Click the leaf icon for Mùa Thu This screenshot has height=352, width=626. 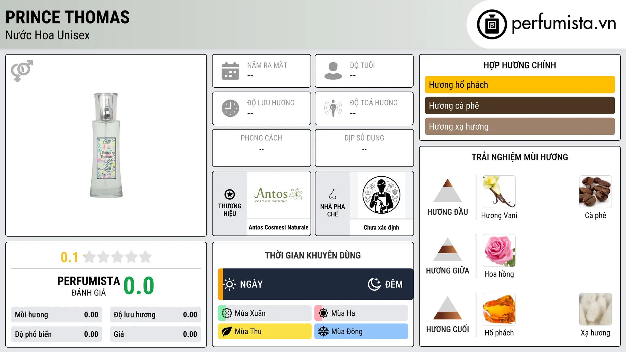(227, 332)
